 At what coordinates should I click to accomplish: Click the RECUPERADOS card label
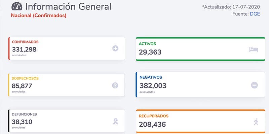[154, 116]
